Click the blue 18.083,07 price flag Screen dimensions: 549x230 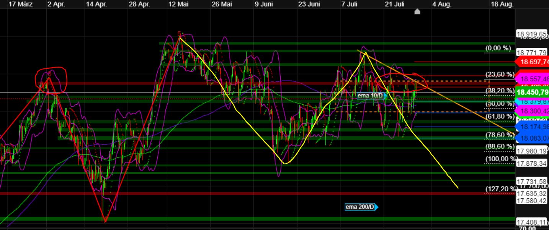532,138
